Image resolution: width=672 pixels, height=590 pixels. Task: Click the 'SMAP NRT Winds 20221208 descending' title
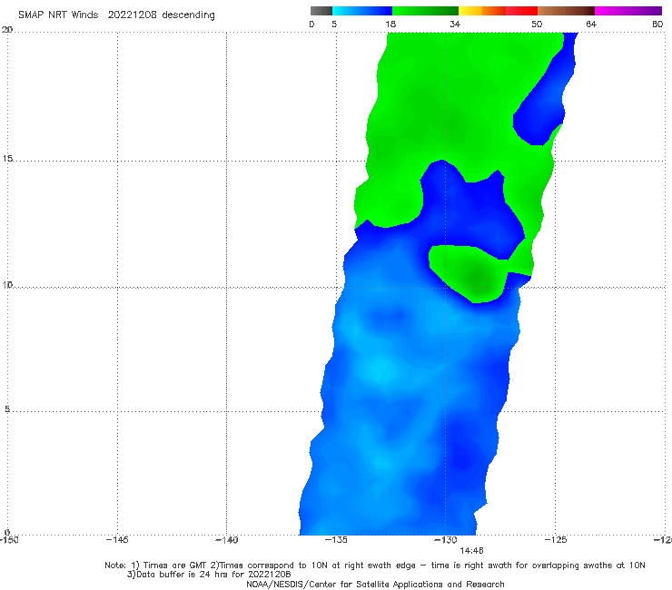(116, 15)
